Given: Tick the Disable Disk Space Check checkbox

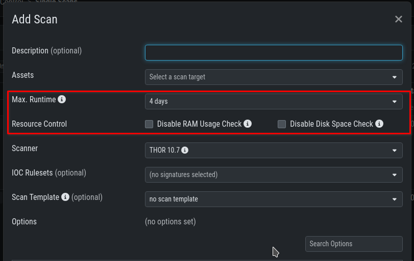Looking at the screenshot, I should [x=282, y=124].
